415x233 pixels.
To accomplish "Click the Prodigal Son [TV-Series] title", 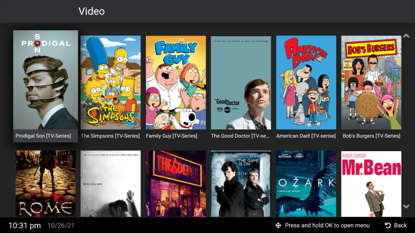I will 43,136.
